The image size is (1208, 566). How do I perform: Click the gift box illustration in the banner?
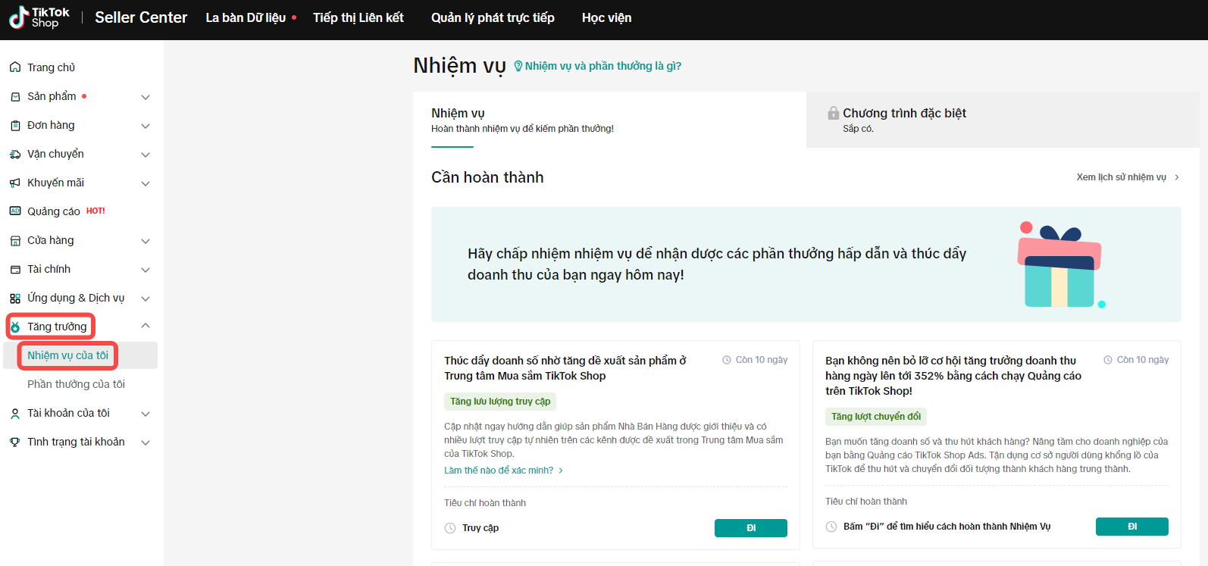[x=1060, y=265]
